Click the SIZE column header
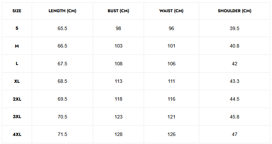Image resolution: width=272 pixels, height=144 pixels. click(17, 11)
